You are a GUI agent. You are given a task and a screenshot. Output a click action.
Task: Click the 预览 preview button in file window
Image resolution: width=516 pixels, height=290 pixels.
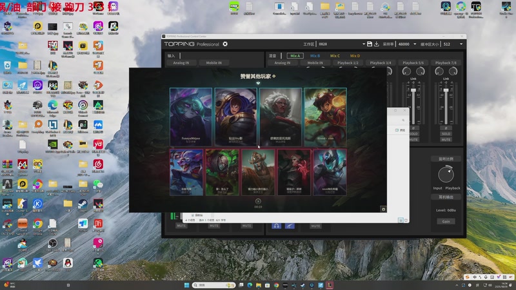coord(400,130)
